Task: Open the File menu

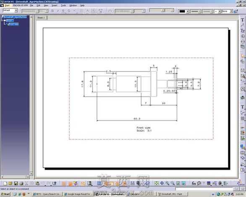Action: [x=31, y=5]
